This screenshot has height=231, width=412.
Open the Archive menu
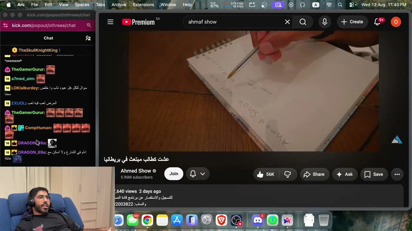(x=119, y=4)
